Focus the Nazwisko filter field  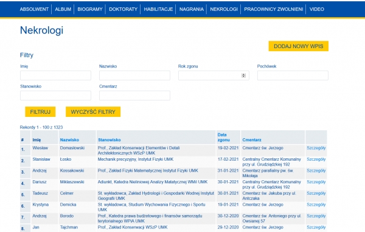point(134,76)
